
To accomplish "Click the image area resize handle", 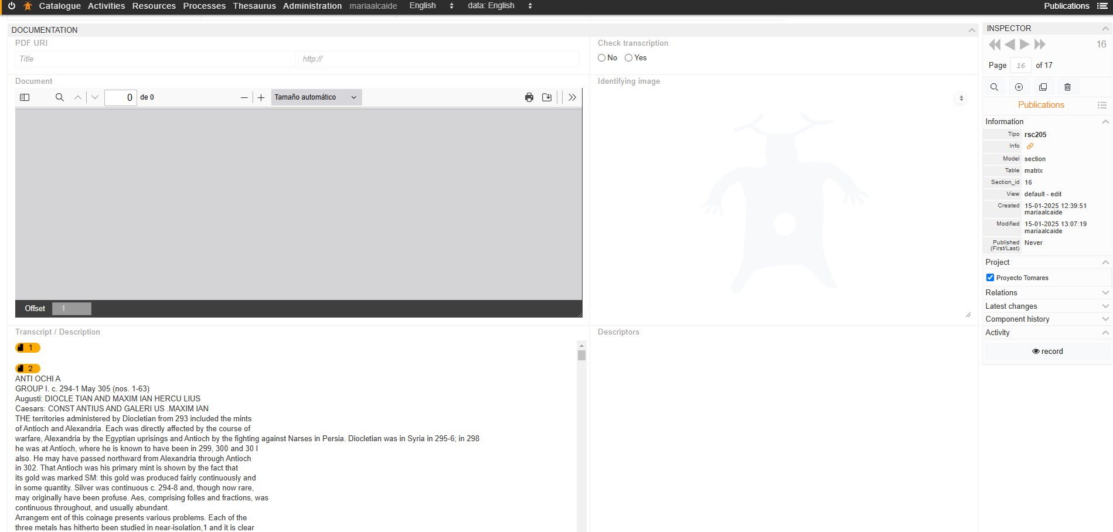I will pyautogui.click(x=968, y=315).
